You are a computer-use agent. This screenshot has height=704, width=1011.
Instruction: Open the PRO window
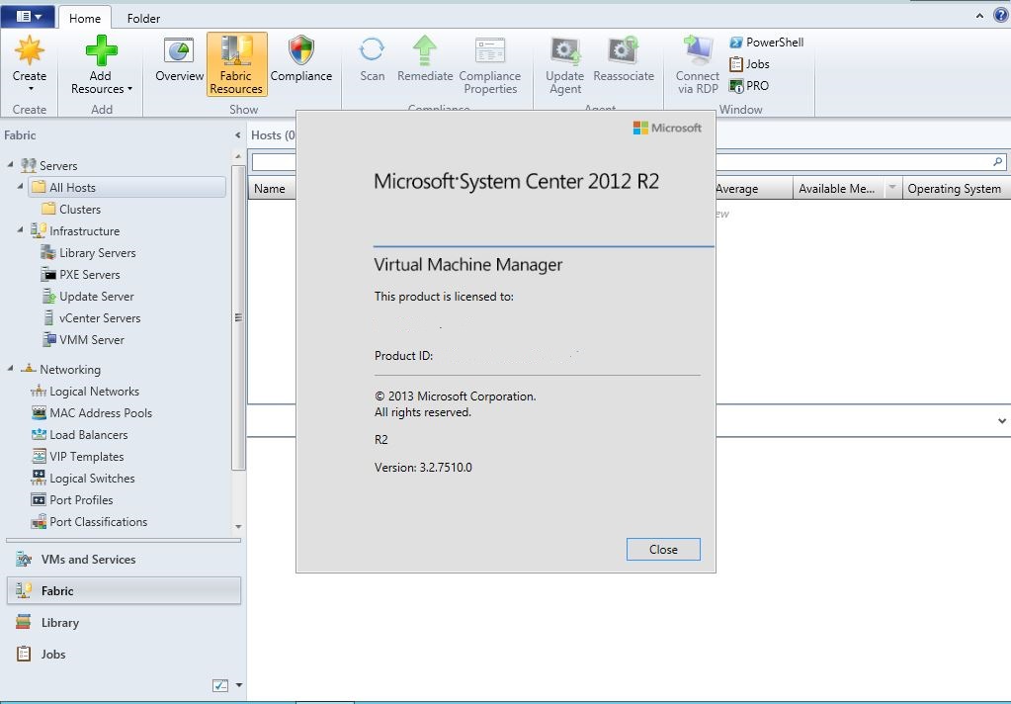748,86
